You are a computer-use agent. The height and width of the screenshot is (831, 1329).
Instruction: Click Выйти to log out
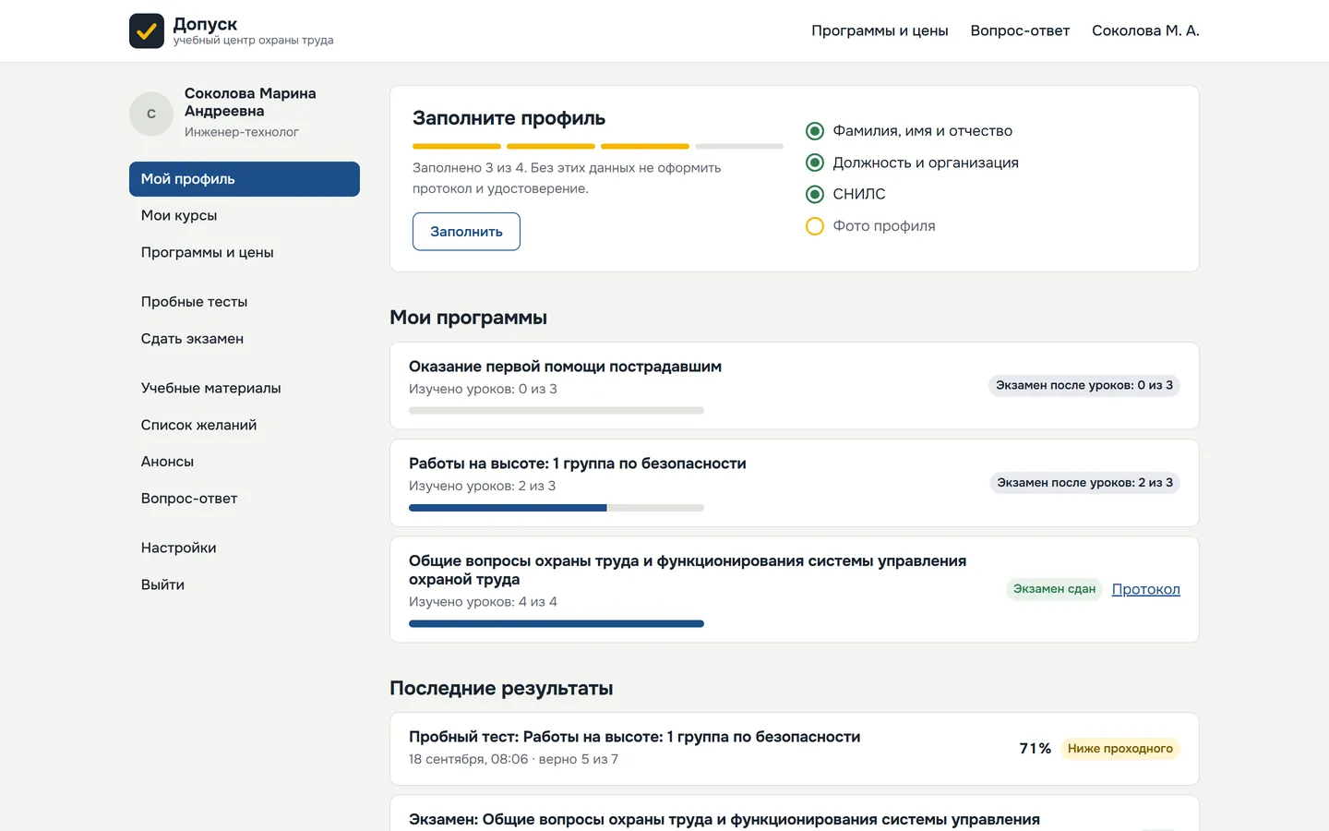click(x=245, y=584)
